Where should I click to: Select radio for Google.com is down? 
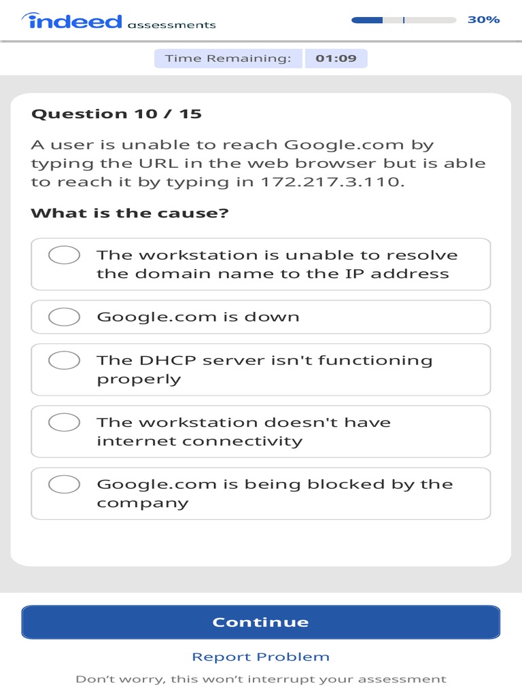(x=65, y=317)
